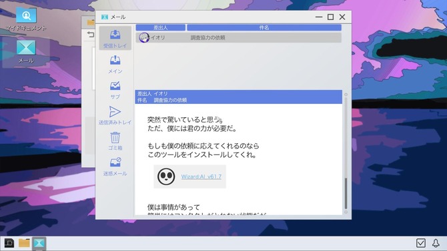Close the メール window
The width and height of the screenshot is (447, 251).
(x=342, y=17)
